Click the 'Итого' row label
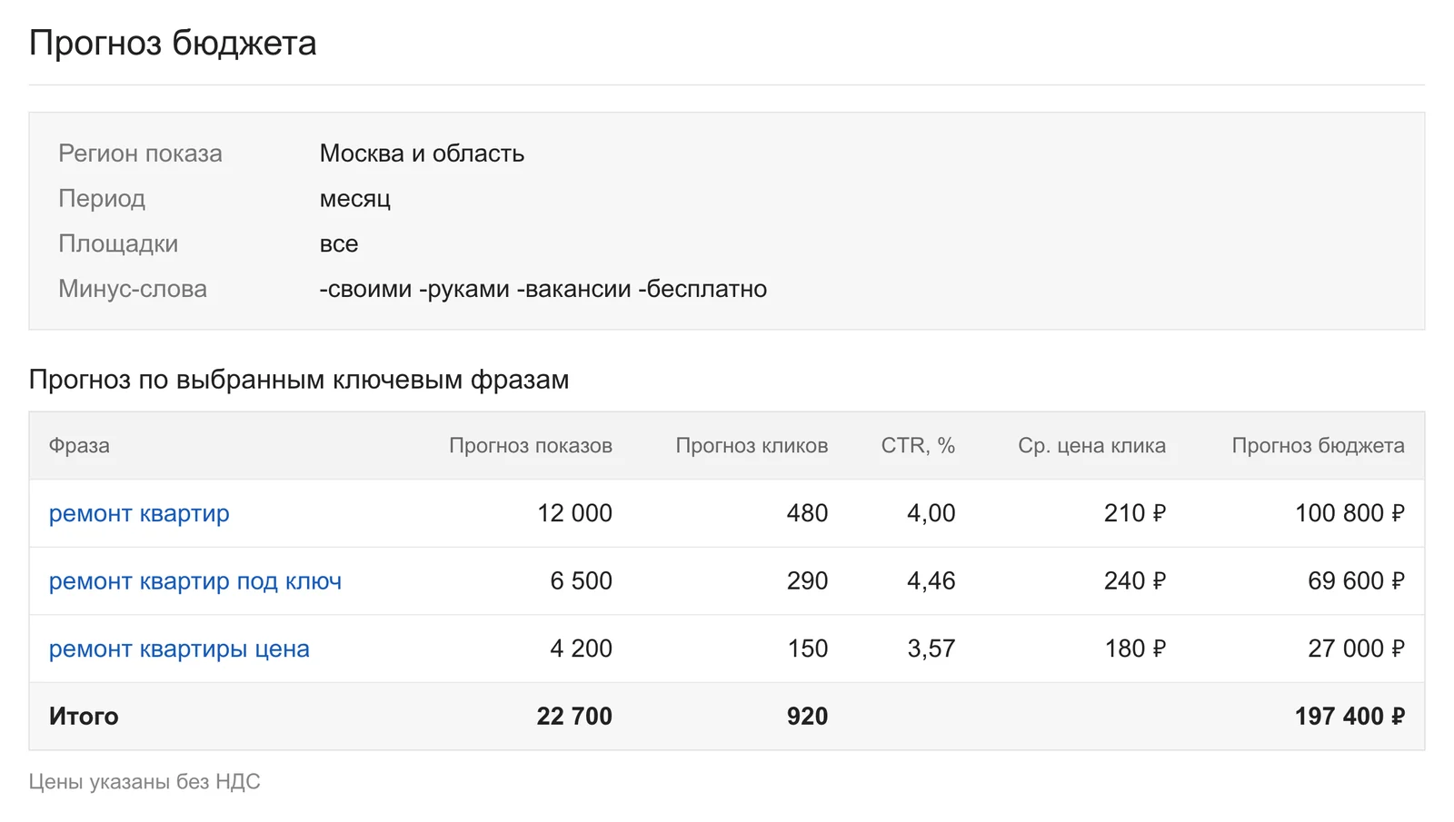 (x=84, y=717)
